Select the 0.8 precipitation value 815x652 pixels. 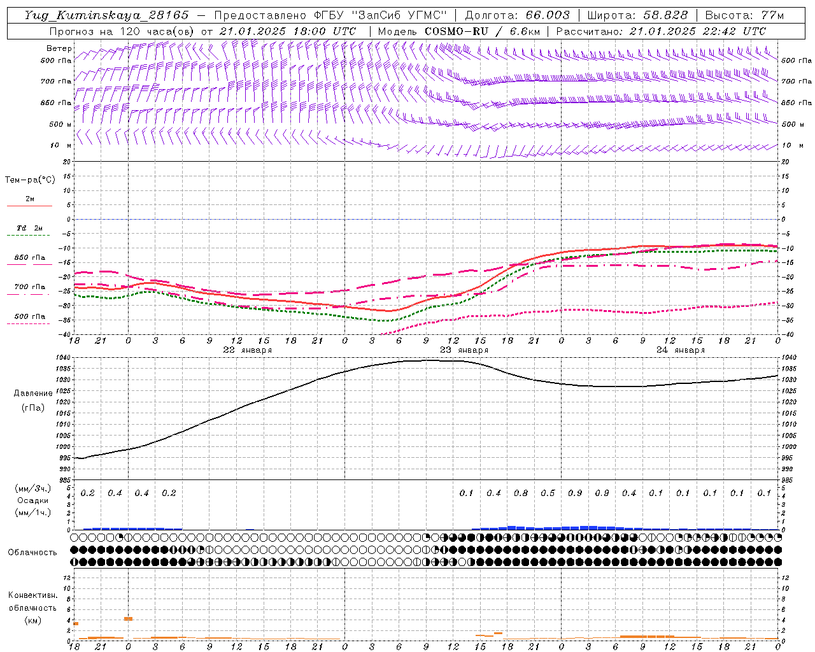coord(521,493)
